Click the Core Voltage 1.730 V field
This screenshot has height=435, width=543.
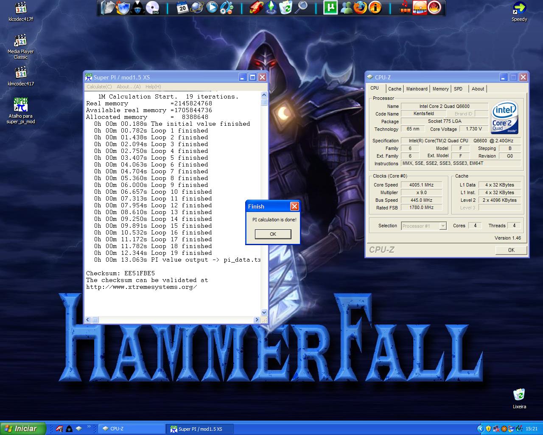point(474,129)
